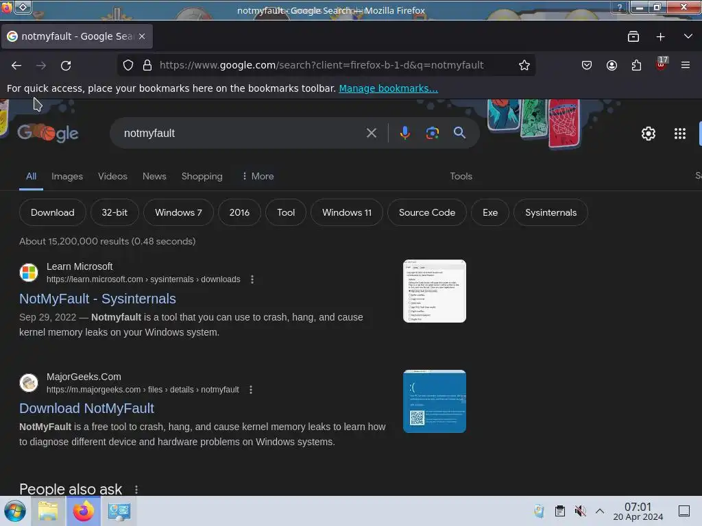Open options menu for MajorGeeks result
702x526 pixels.
[x=251, y=390]
